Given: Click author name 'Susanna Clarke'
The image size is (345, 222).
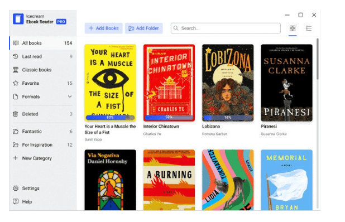Looking at the screenshot, I should click(274, 134).
